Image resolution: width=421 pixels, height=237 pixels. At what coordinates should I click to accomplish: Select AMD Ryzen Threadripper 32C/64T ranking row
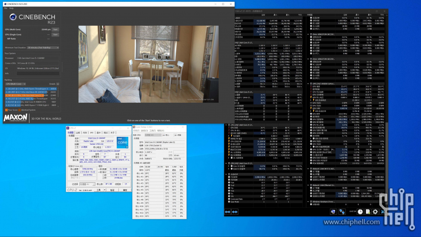(x=31, y=89)
